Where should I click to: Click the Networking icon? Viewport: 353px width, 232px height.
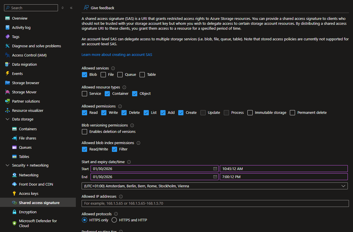pyautogui.click(x=14, y=175)
